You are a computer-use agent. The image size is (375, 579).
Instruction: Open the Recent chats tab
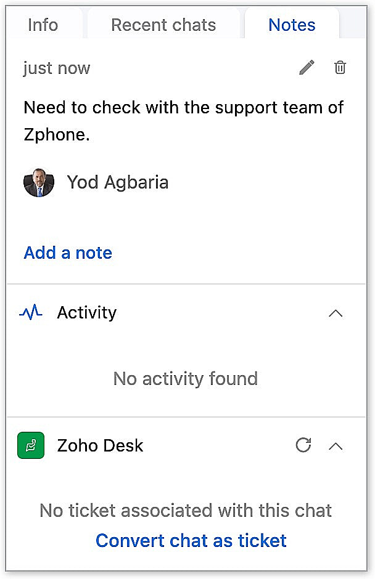pos(163,25)
